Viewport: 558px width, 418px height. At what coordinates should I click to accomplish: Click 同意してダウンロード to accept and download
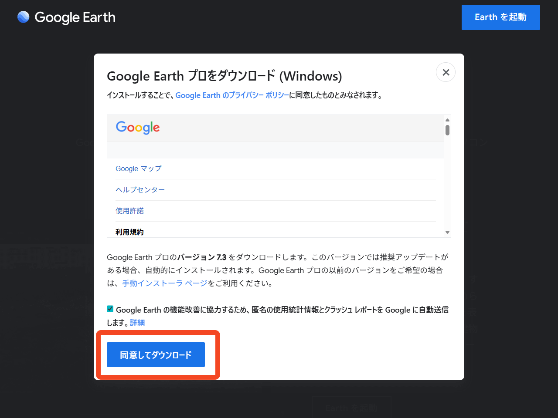pyautogui.click(x=156, y=354)
